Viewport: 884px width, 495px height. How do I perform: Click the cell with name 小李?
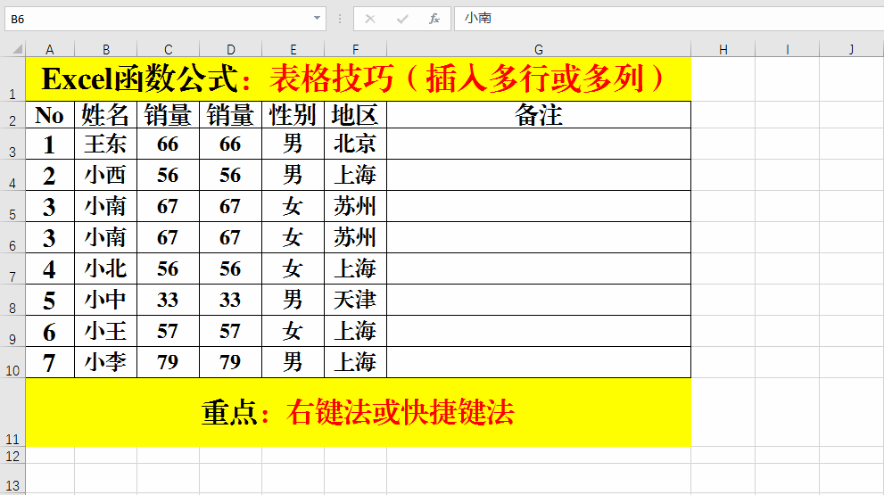click(105, 362)
